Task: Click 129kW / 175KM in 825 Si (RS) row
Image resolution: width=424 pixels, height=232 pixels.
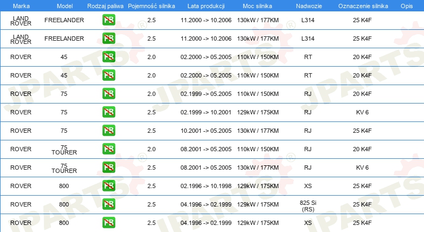Action: [258, 204]
